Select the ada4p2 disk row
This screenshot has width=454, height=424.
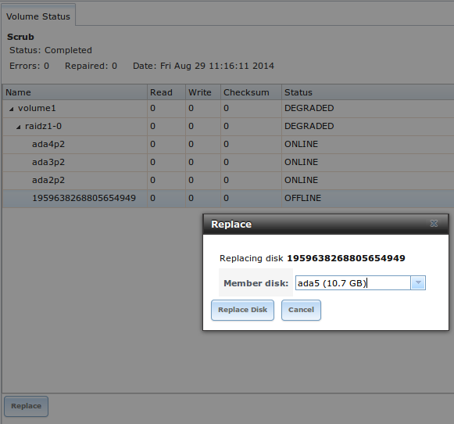228,144
